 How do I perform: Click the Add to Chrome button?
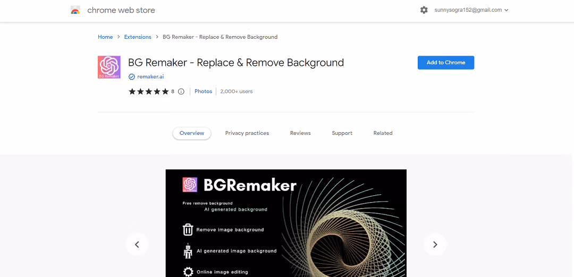point(446,63)
